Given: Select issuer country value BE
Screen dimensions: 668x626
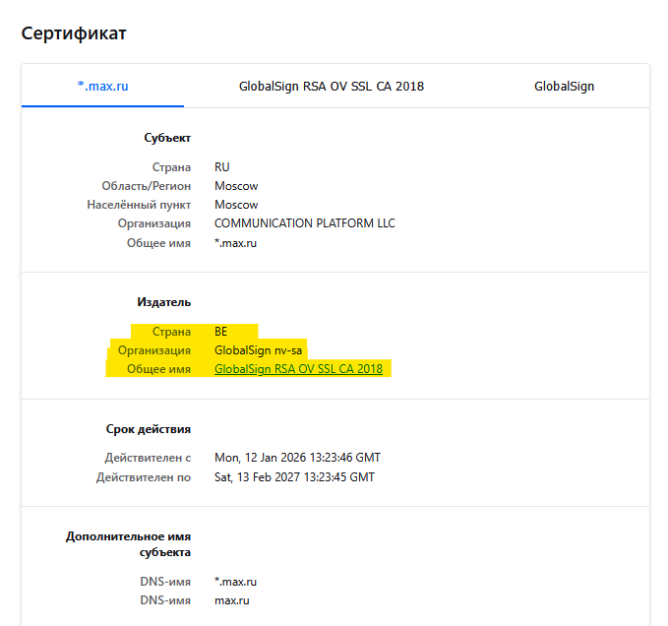Looking at the screenshot, I should 220,331.
